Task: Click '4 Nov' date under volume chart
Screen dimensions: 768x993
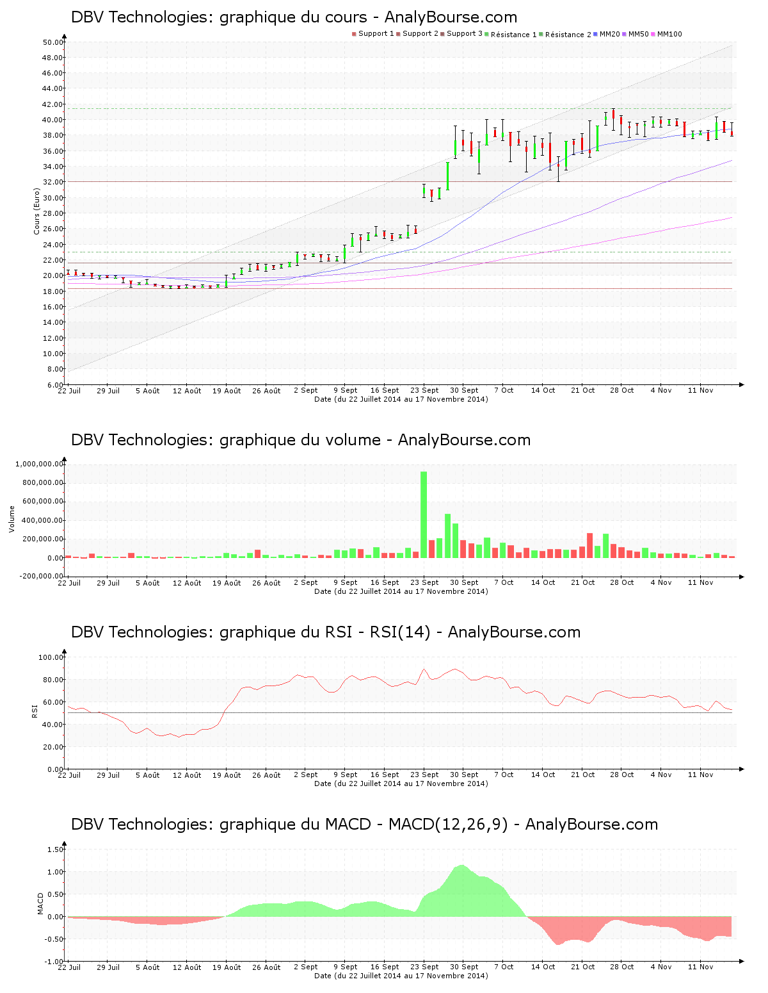Action: pos(662,582)
